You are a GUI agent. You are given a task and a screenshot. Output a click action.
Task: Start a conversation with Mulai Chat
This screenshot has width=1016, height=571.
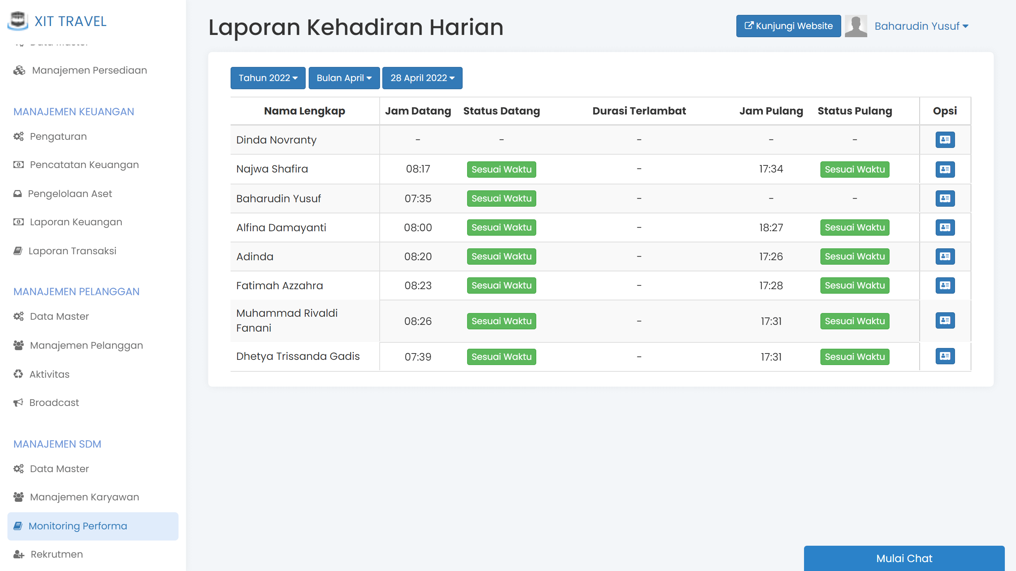click(x=903, y=558)
